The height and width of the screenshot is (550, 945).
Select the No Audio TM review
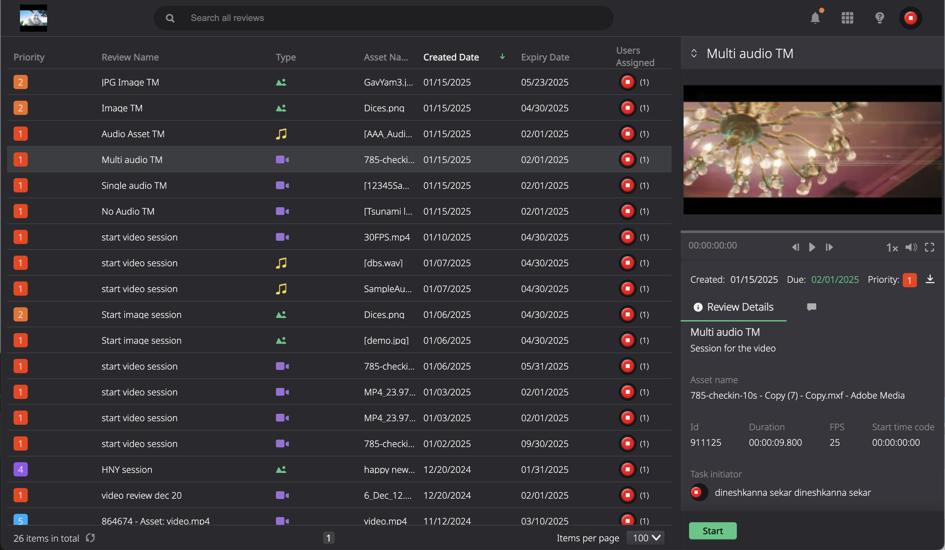tap(339, 211)
